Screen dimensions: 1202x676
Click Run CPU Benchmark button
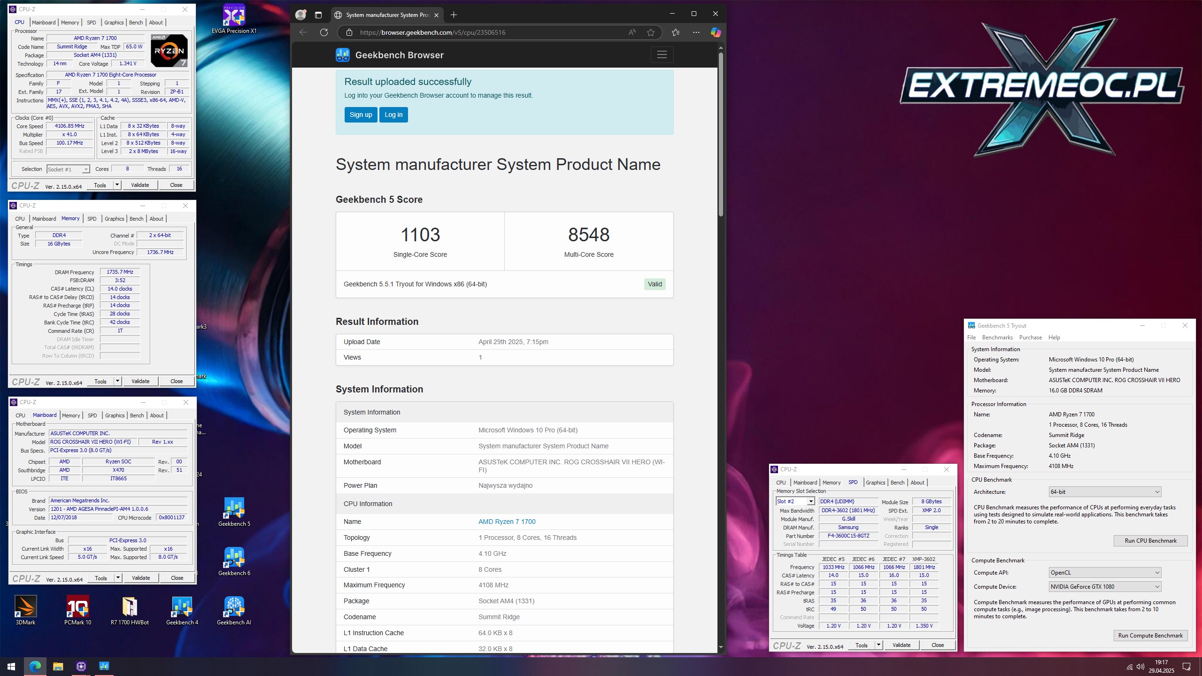pos(1150,540)
